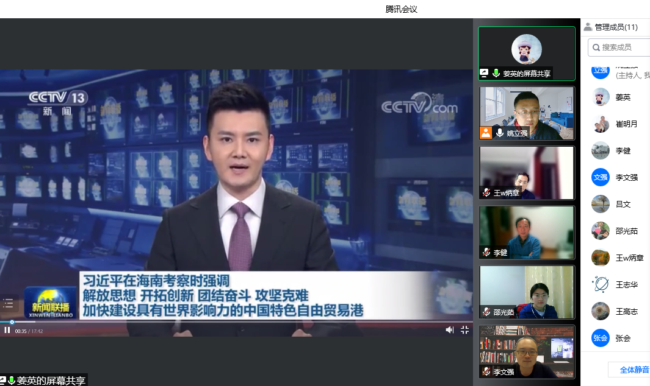Click 王志华's planet avatar in member list

coord(601,284)
